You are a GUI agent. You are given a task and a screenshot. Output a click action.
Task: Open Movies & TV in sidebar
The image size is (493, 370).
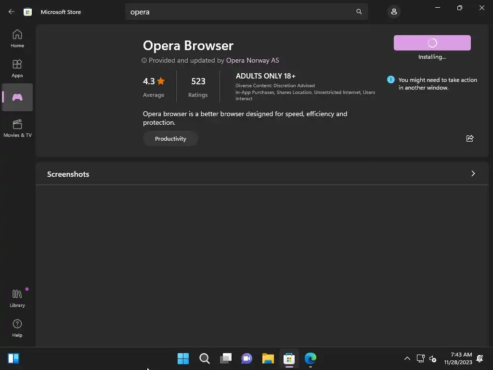[17, 128]
